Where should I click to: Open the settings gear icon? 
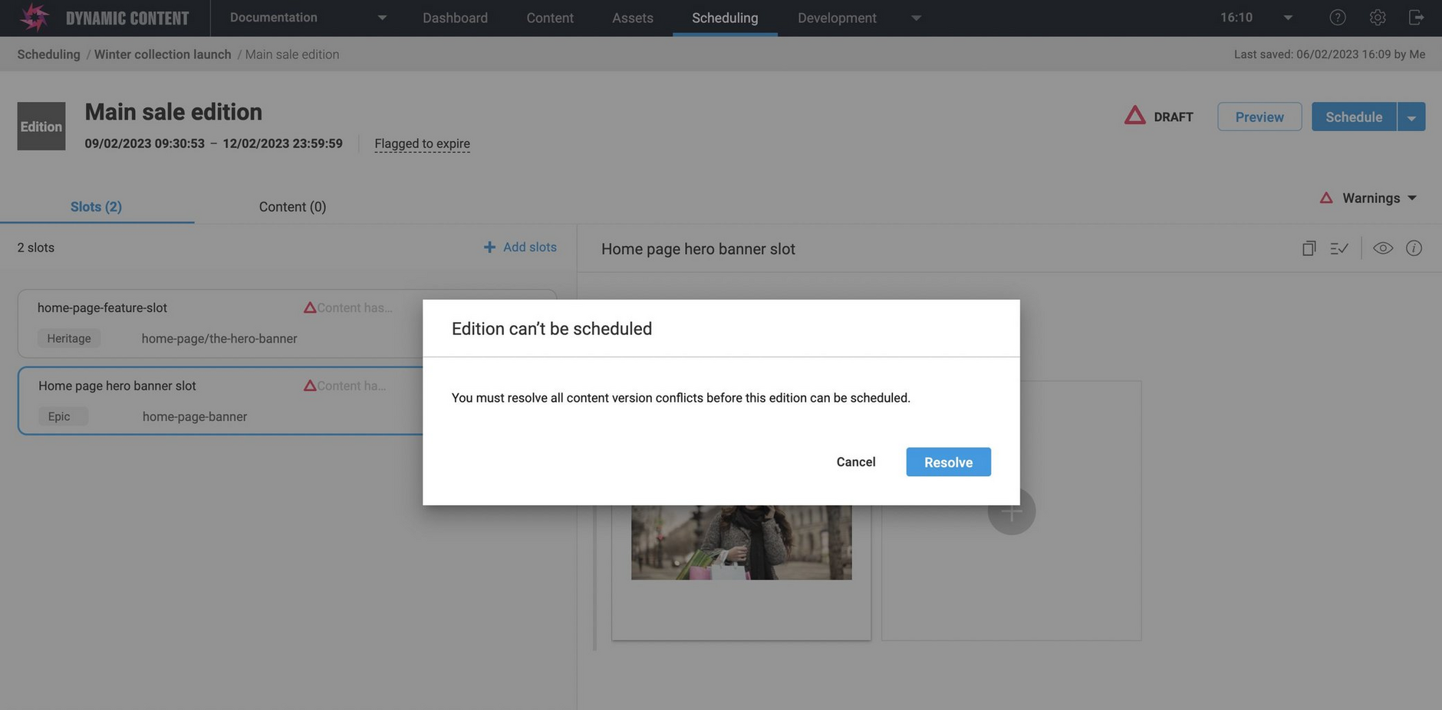click(1377, 18)
